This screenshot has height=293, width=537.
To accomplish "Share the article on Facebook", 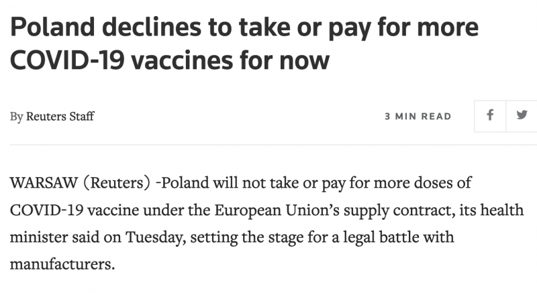I will click(490, 115).
